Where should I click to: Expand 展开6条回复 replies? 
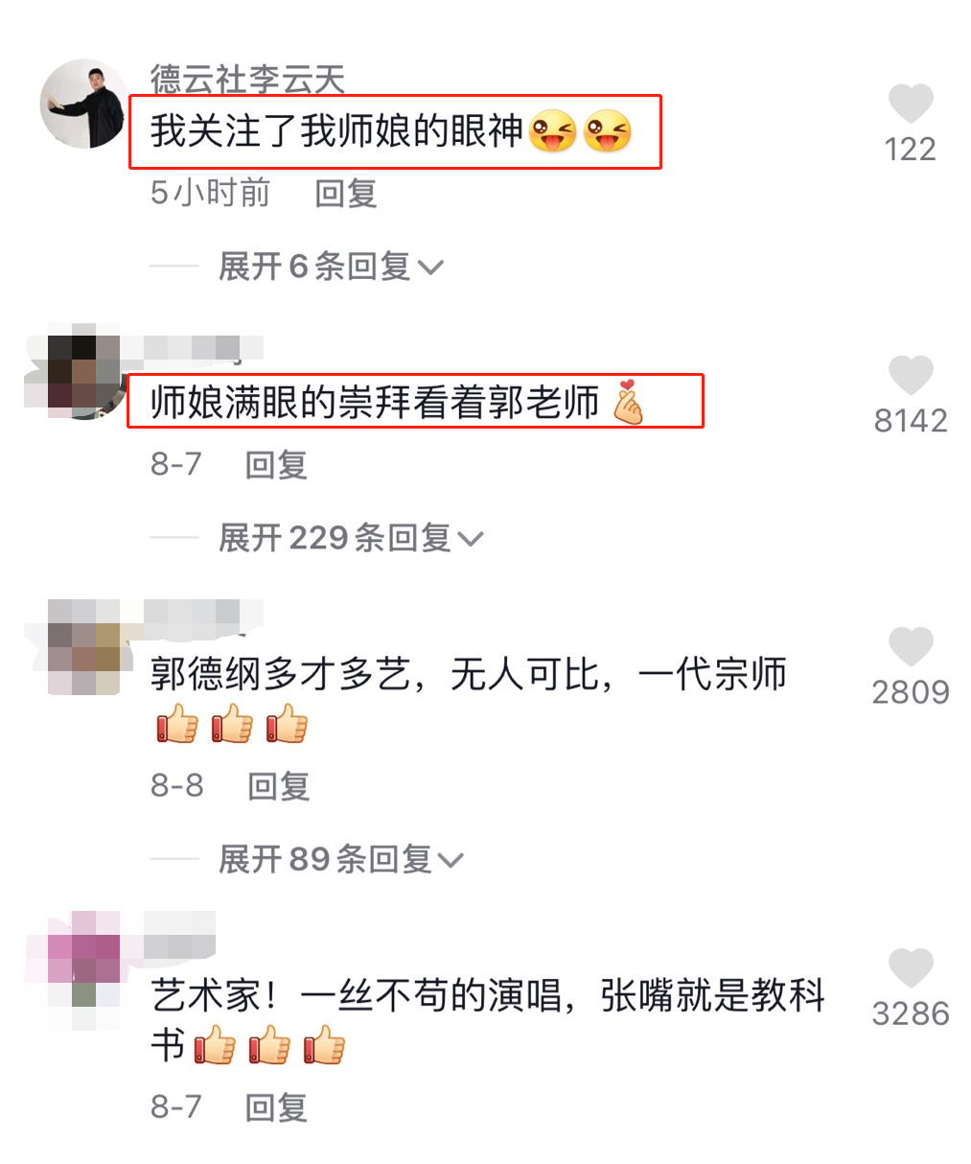click(331, 266)
